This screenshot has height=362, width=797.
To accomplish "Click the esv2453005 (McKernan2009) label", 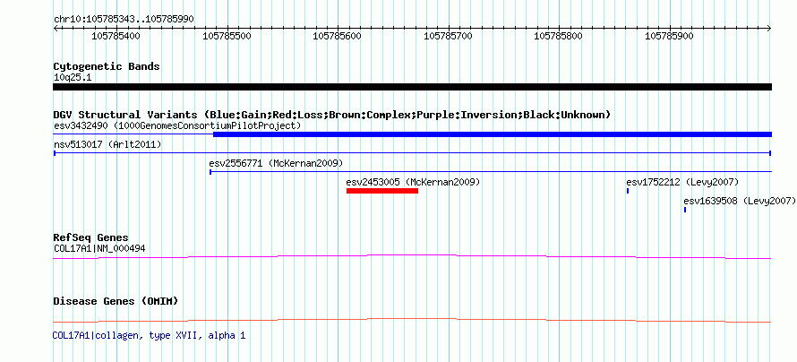I will [413, 182].
